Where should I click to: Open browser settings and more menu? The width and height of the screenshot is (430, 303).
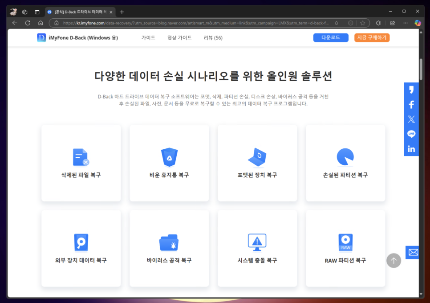point(406,23)
